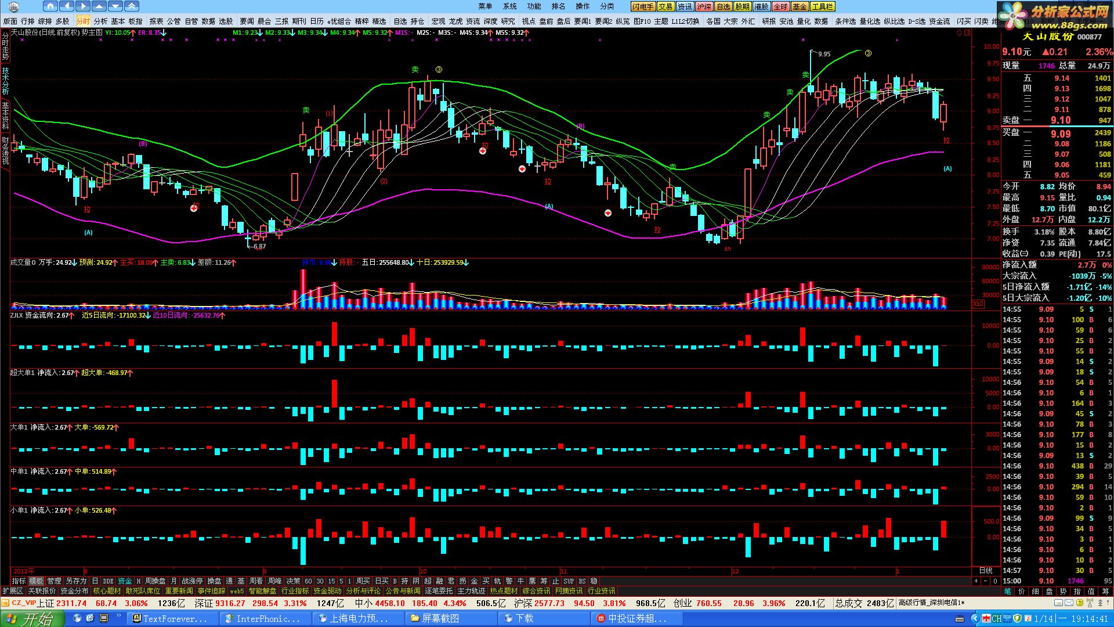Open the 财务透视 side tab

(5, 150)
